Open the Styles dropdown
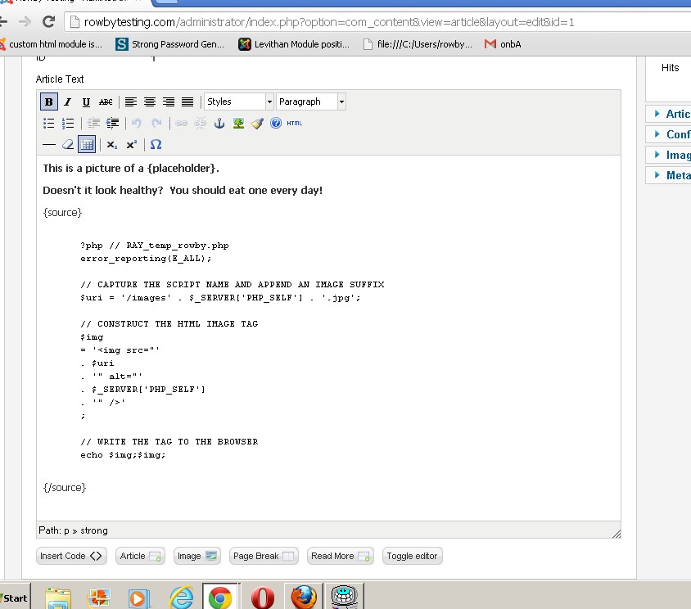The width and height of the screenshot is (691, 609). (239, 101)
